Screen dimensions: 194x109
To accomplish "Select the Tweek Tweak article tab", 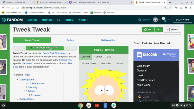I will tap(32, 40).
